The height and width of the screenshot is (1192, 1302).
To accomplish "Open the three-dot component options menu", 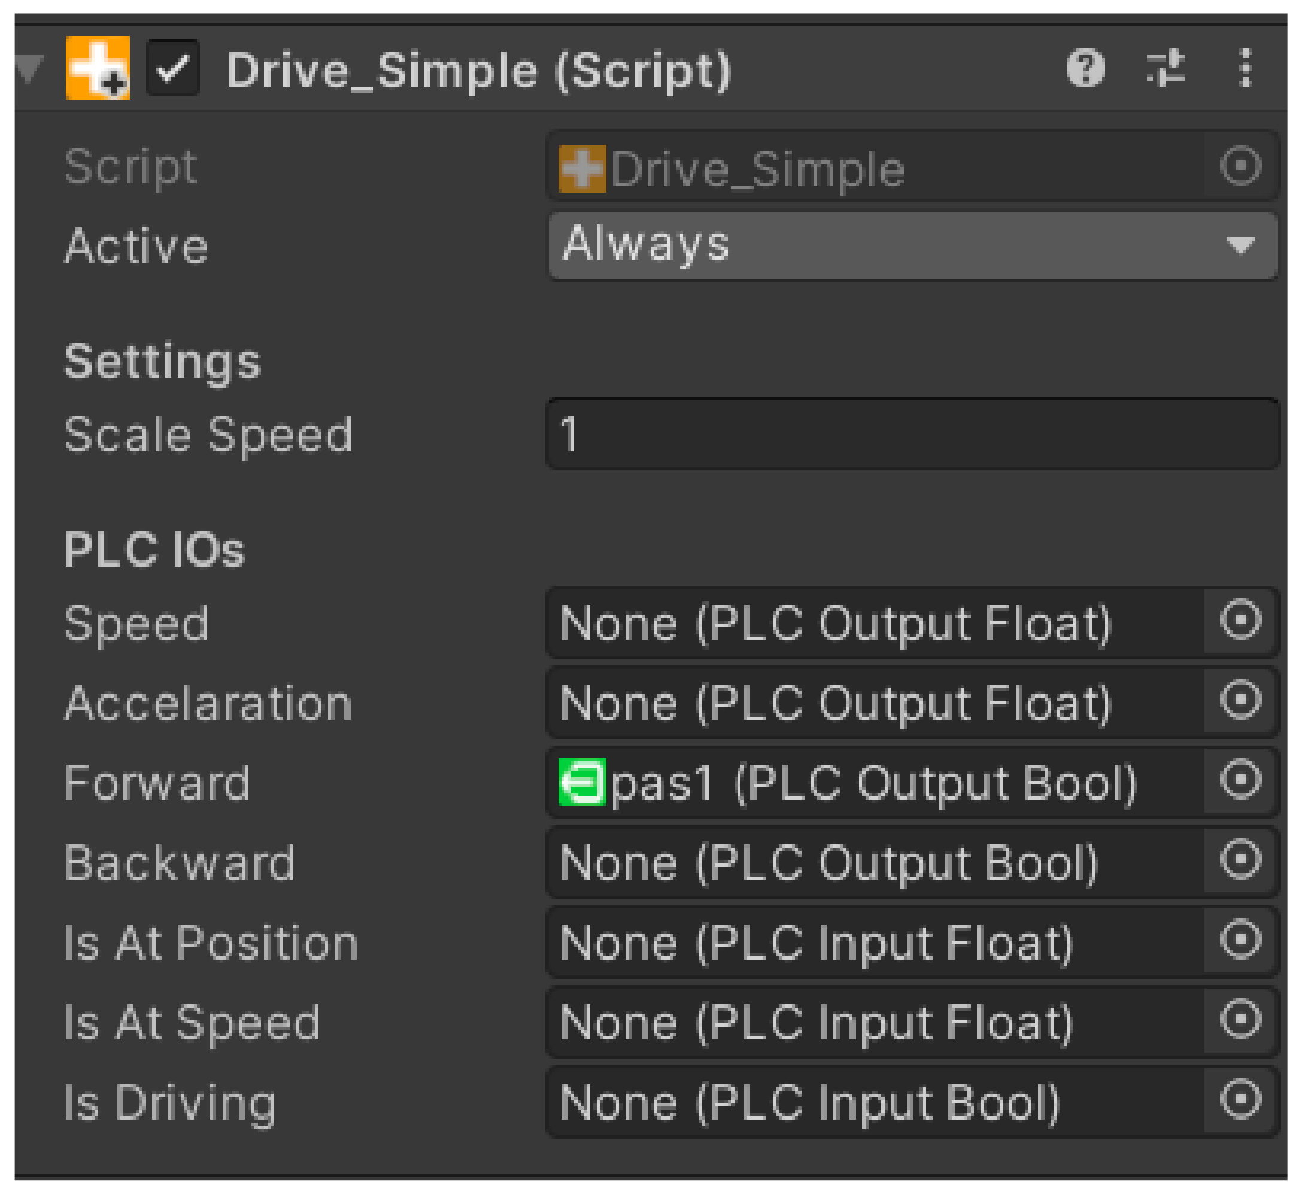I will [1246, 68].
